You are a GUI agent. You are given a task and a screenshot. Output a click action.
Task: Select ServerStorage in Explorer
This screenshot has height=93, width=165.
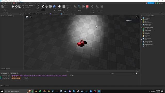147,30
